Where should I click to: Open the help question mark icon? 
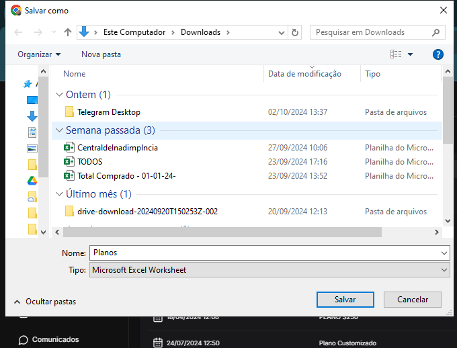[438, 54]
